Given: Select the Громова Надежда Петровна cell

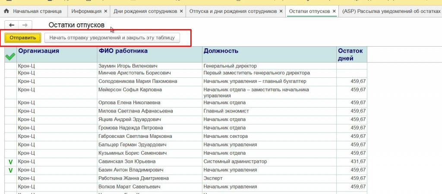Looking at the screenshot, I should coord(150,128).
